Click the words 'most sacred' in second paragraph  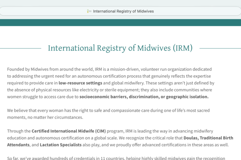click(197, 110)
